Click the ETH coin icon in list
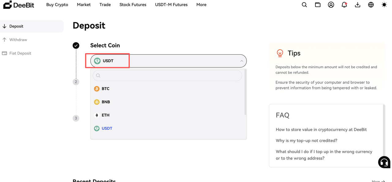Image resolution: width=392 pixels, height=182 pixels. pyautogui.click(x=97, y=115)
